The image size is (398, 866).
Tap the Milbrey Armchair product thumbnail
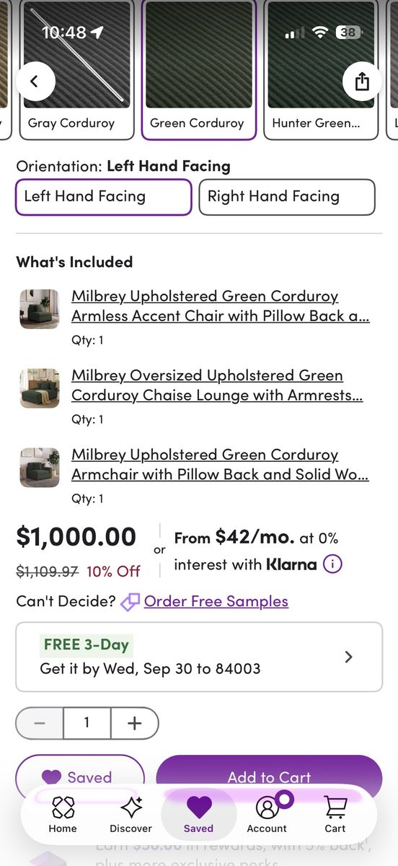click(x=40, y=468)
